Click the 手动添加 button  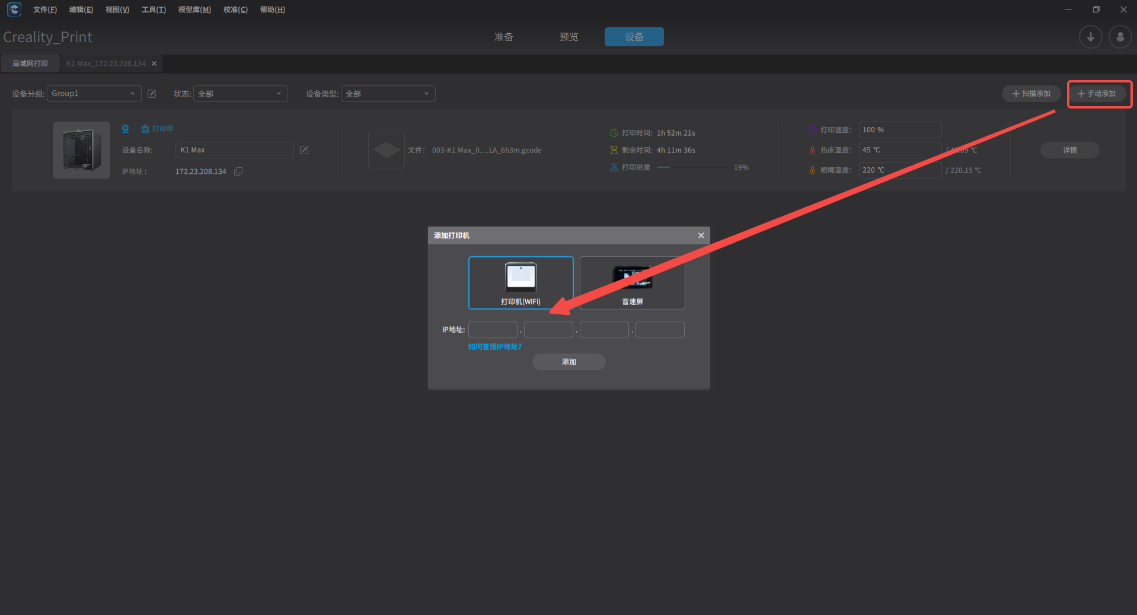click(1097, 94)
